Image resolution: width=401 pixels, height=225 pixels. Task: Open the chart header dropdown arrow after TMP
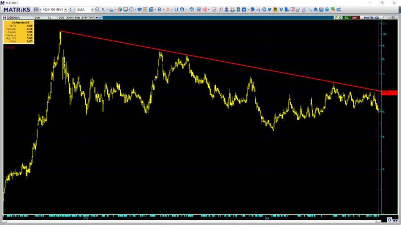coord(97,18)
